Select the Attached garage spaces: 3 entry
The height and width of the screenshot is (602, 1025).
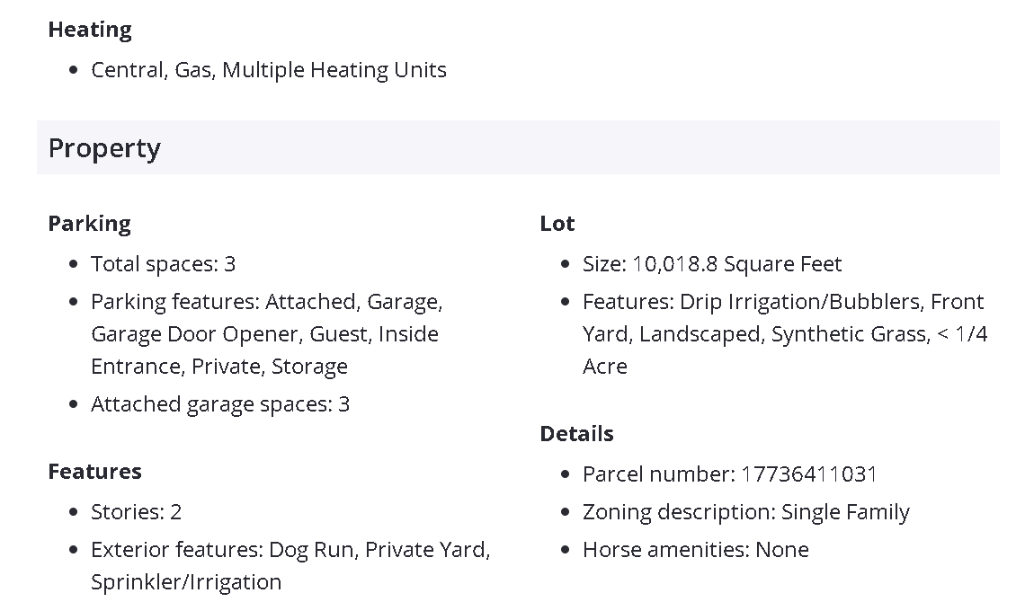[x=219, y=404]
